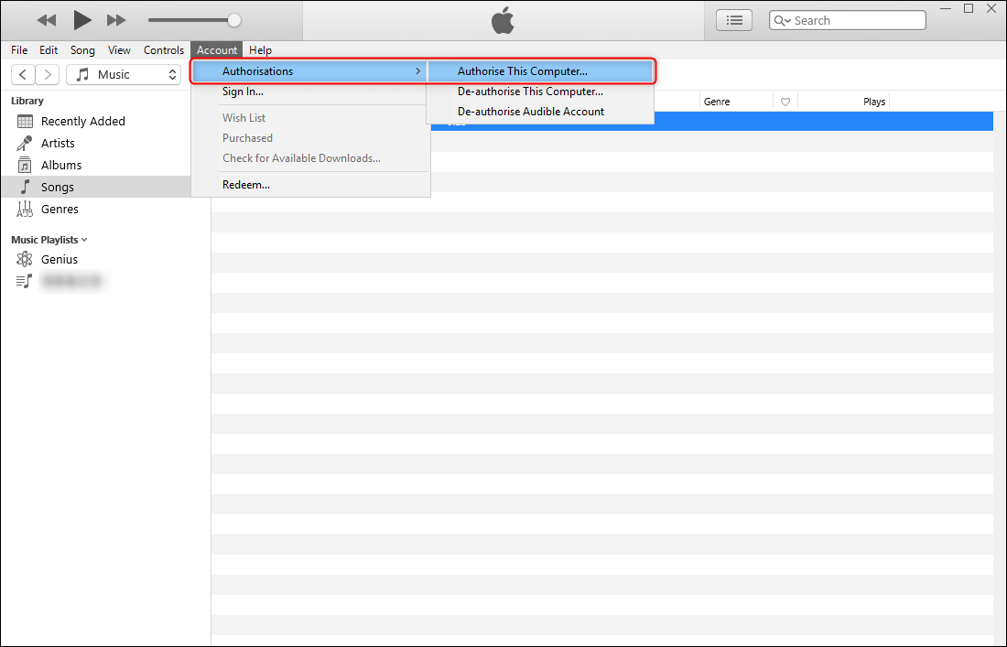Open the Music media picker dropdown
The height and width of the screenshot is (647, 1007).
(124, 74)
